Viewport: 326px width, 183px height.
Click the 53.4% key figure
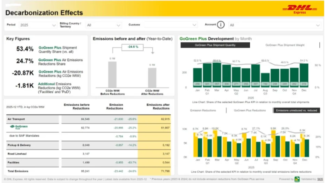pyautogui.click(x=25, y=49)
